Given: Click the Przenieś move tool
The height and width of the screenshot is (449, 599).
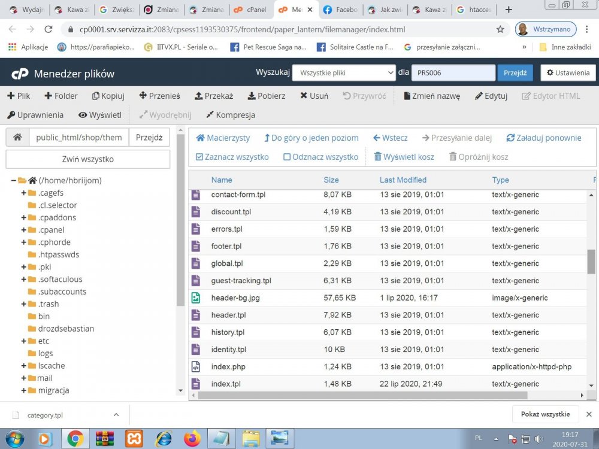Looking at the screenshot, I should click(x=160, y=96).
